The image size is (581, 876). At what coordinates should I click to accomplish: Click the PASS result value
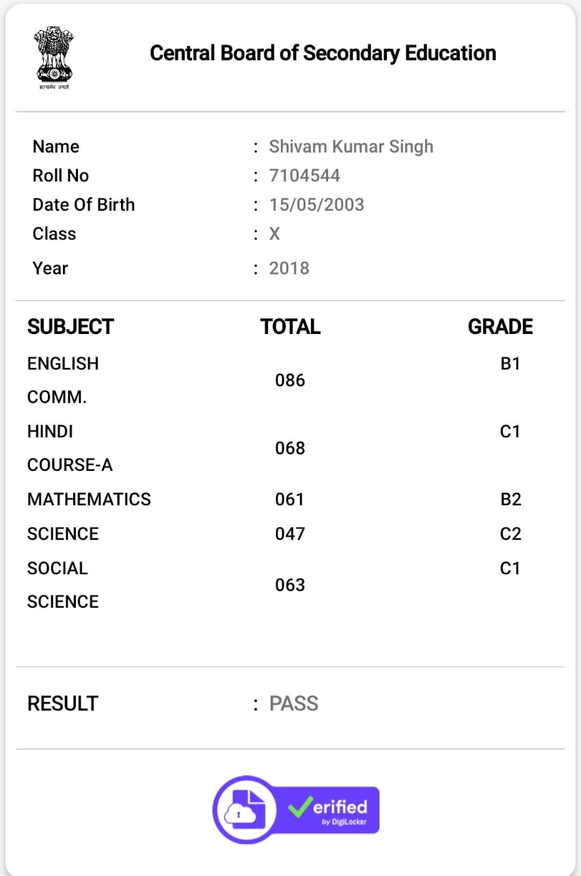pyautogui.click(x=294, y=704)
